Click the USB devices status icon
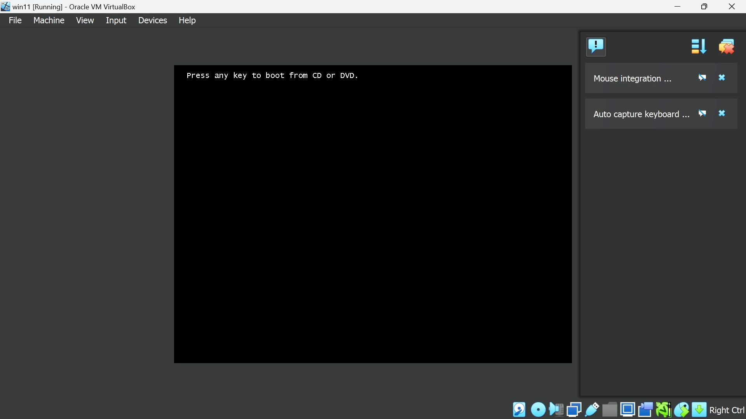Screen dimensions: 746x419 point(592,410)
